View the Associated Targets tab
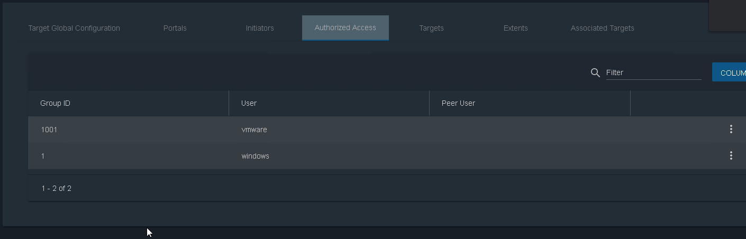746x239 pixels. click(603, 28)
